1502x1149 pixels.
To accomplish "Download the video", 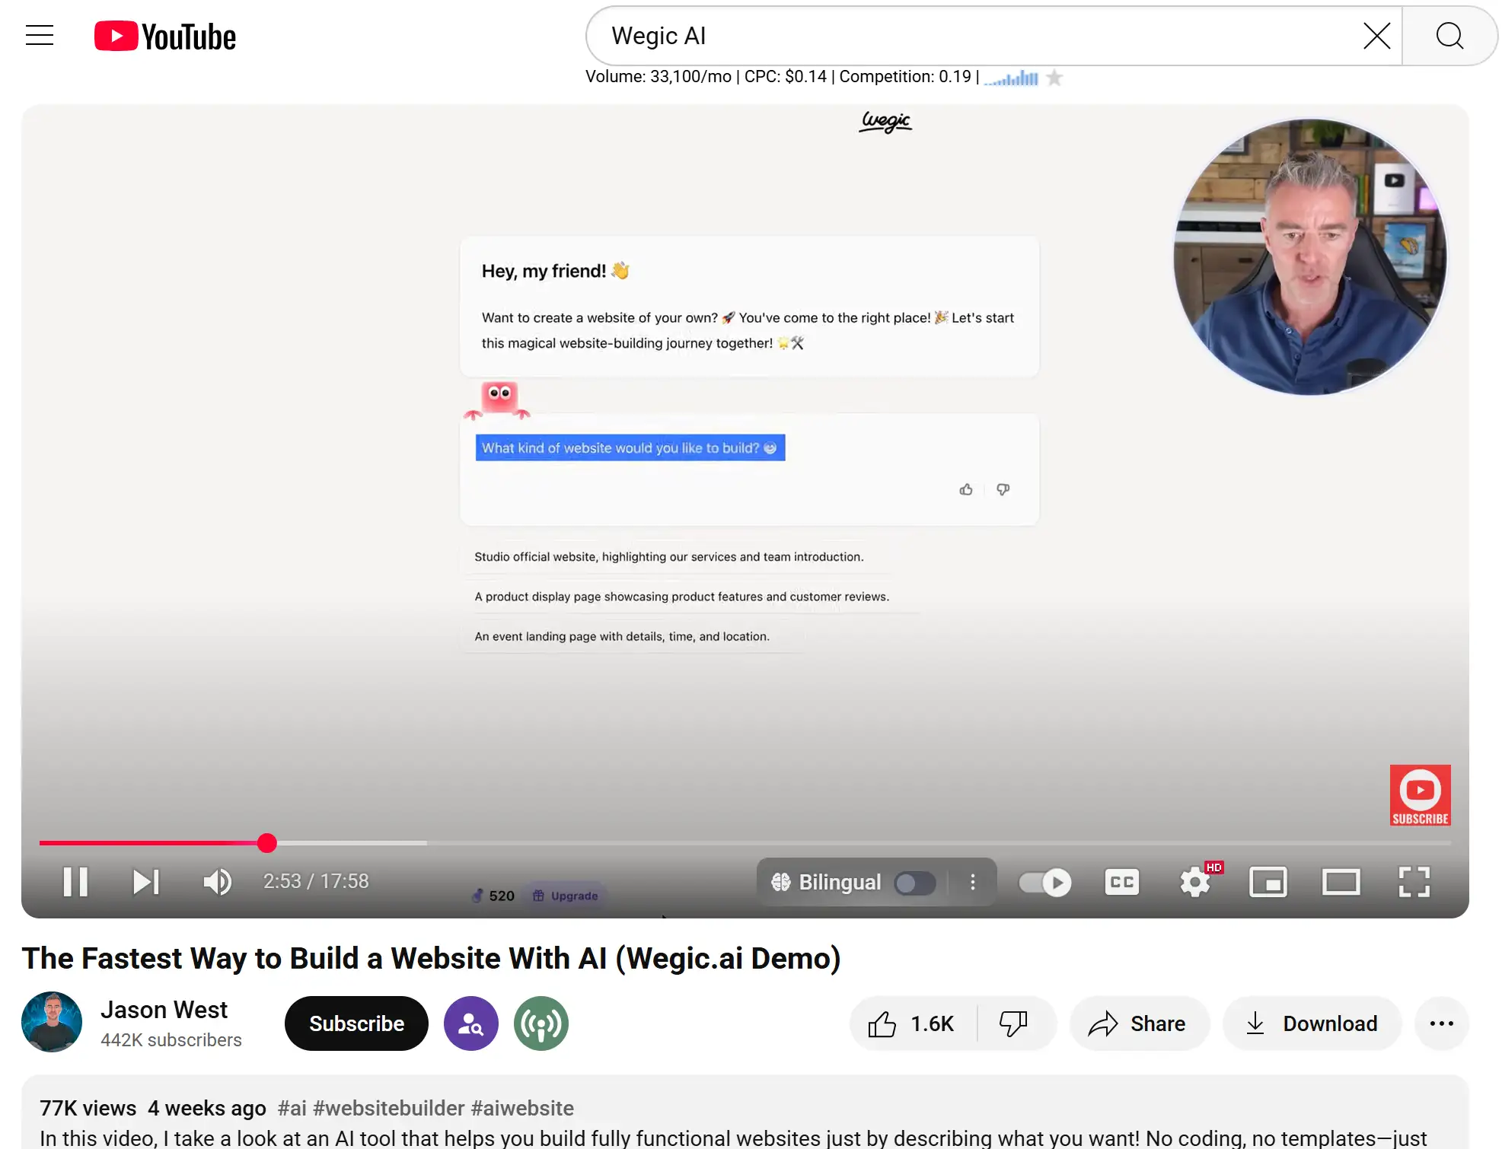I will tap(1312, 1023).
